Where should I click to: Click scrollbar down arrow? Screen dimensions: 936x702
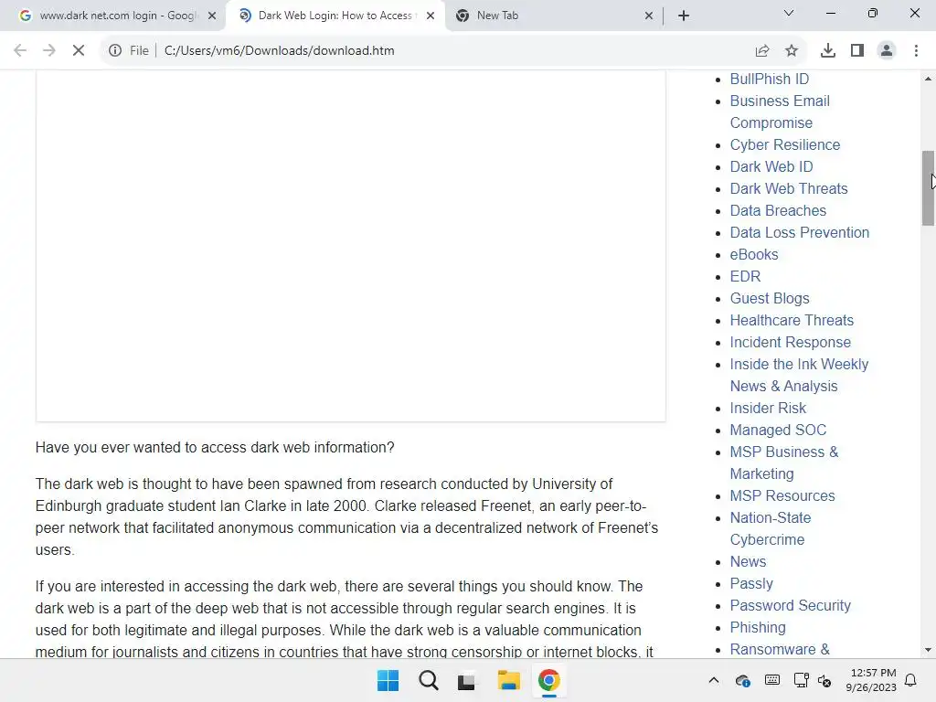[928, 650]
